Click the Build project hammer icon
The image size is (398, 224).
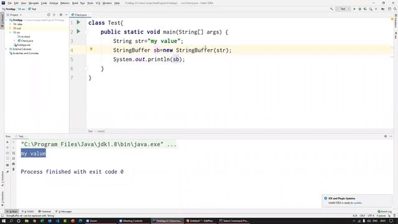[x=331, y=9]
